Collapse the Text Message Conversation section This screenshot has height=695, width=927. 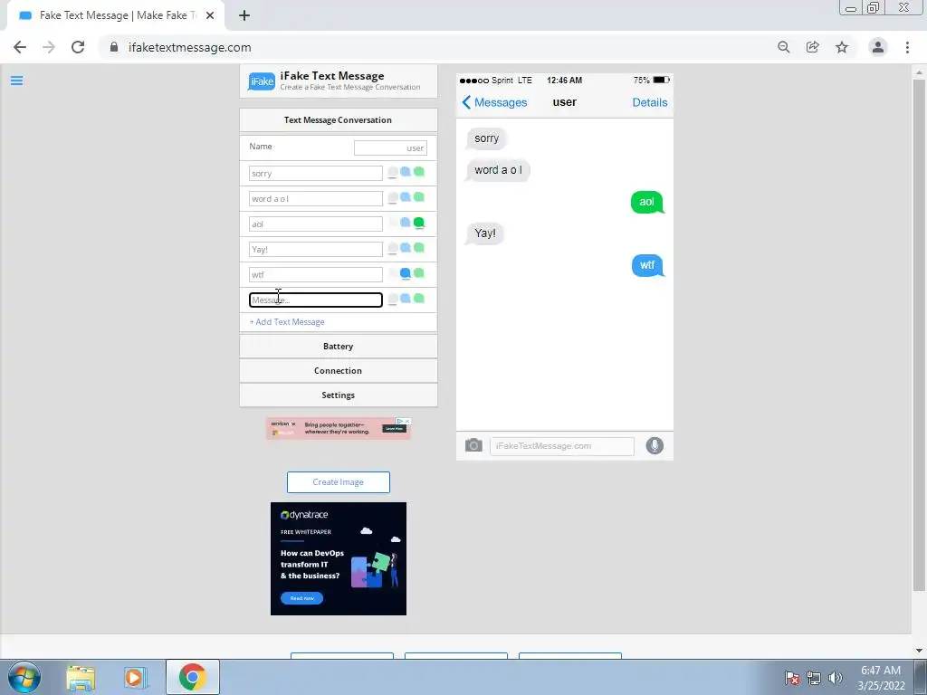pyautogui.click(x=339, y=120)
